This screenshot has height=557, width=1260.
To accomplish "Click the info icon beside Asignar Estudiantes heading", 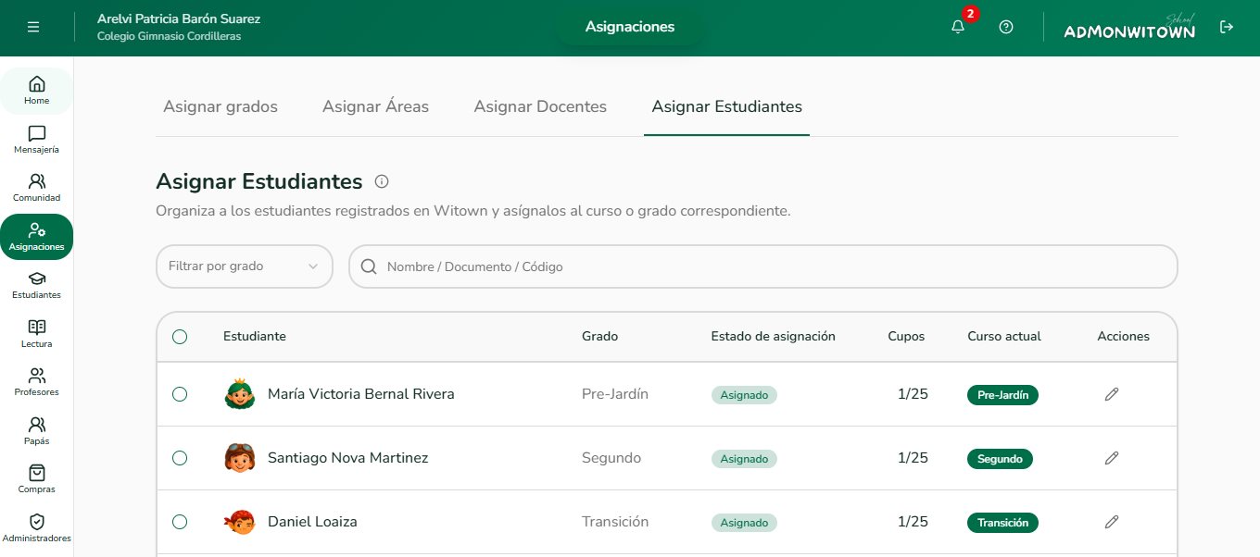I will (x=382, y=181).
